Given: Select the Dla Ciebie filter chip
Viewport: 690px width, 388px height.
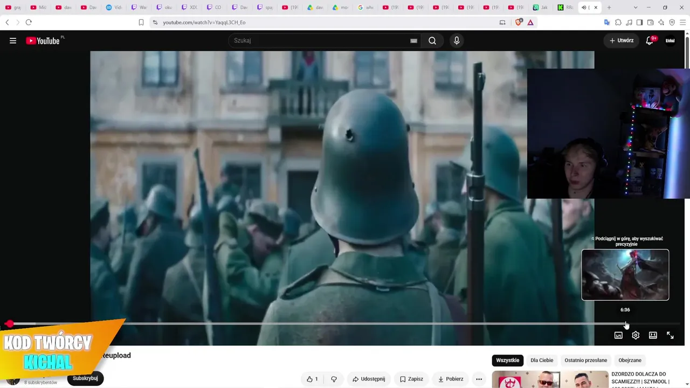Looking at the screenshot, I should [x=542, y=360].
